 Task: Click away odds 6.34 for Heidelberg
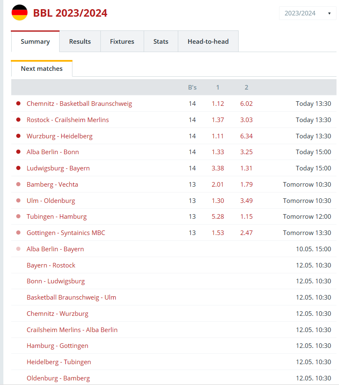[x=246, y=136]
